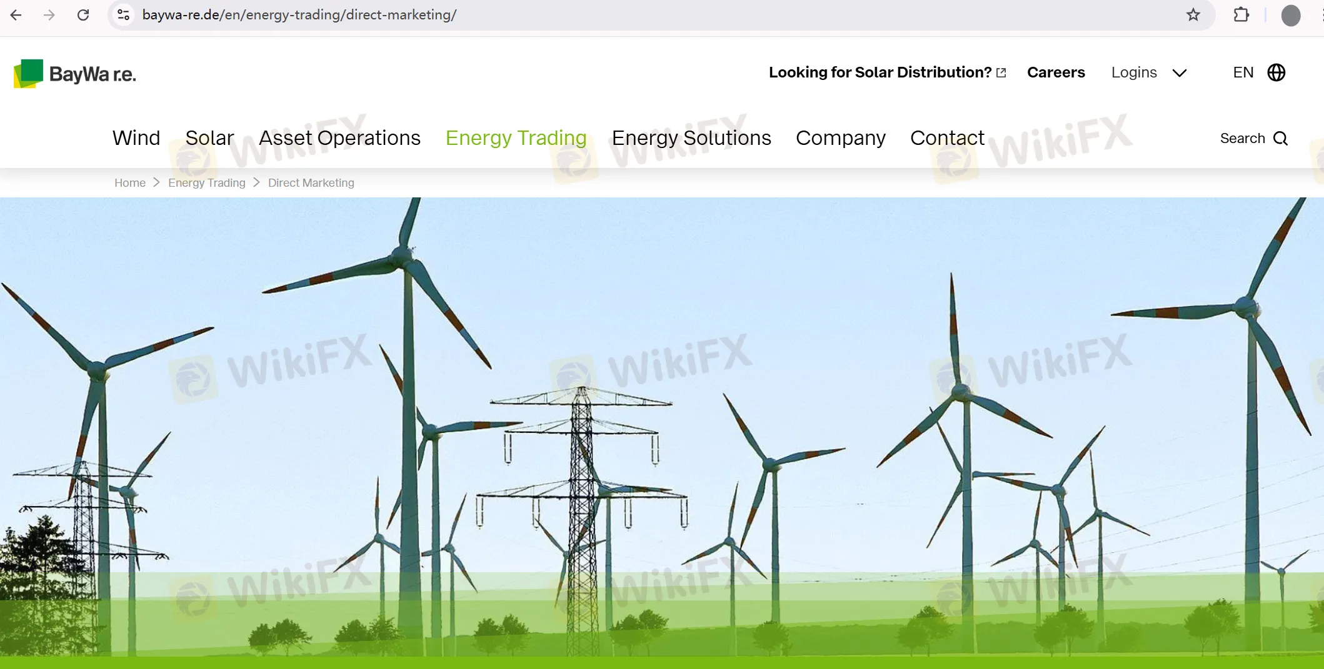This screenshot has height=669, width=1324.
Task: Click the globe language icon
Action: click(1276, 72)
